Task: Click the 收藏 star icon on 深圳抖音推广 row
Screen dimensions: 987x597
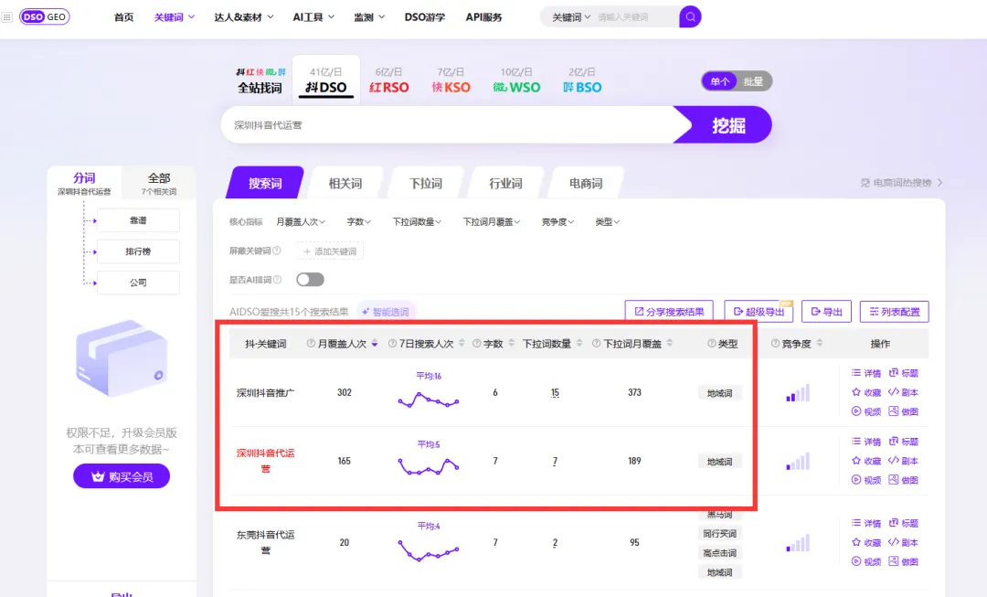Action: tap(856, 392)
